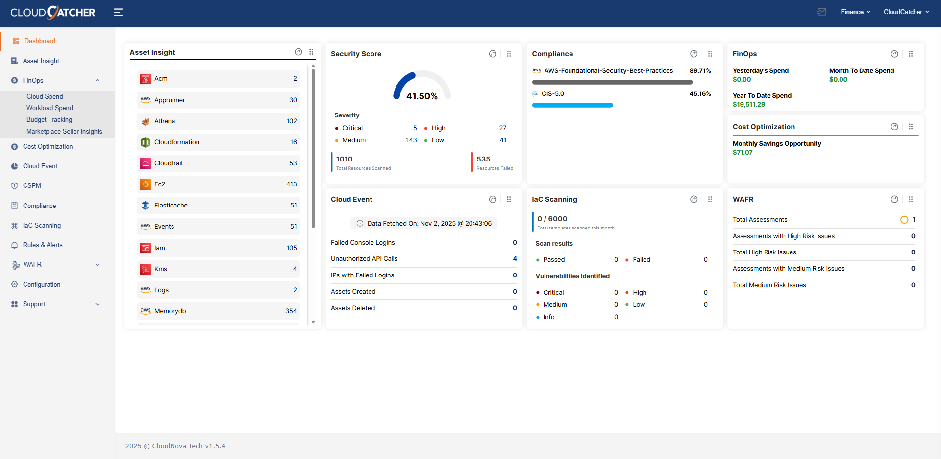Open the CloudCatcher account menu

point(906,12)
